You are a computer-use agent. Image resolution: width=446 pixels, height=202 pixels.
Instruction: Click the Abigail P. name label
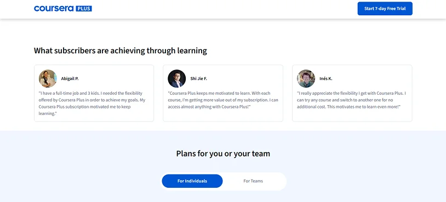[70, 79]
